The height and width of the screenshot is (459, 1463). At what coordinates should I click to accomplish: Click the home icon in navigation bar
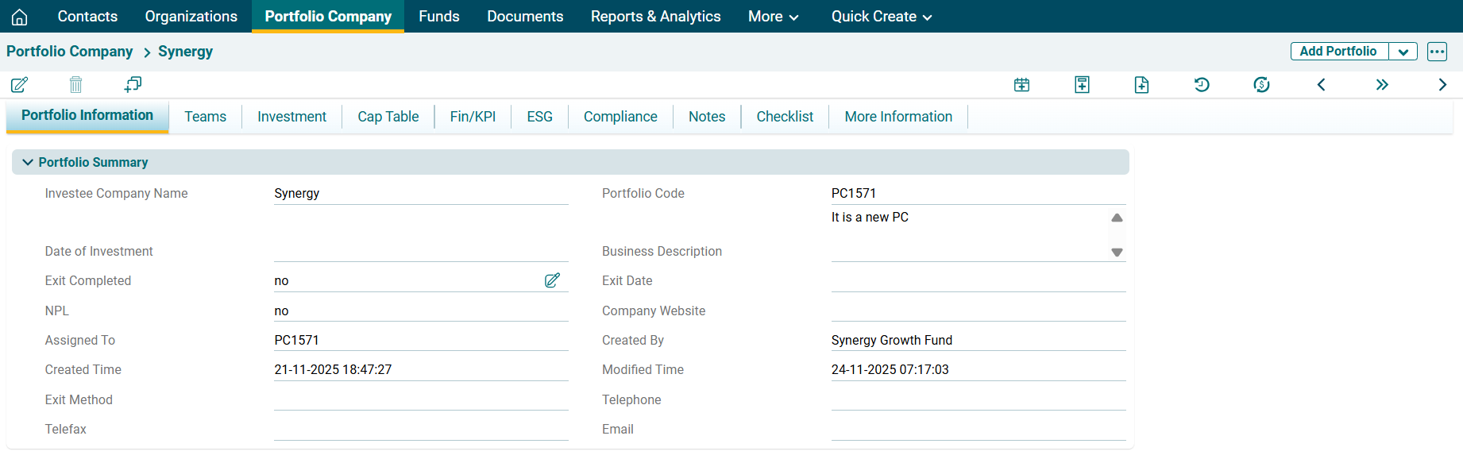[x=20, y=17]
